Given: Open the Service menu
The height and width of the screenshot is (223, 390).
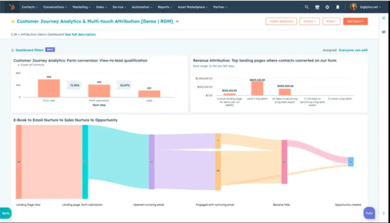Looking at the screenshot, I should coord(119,7).
